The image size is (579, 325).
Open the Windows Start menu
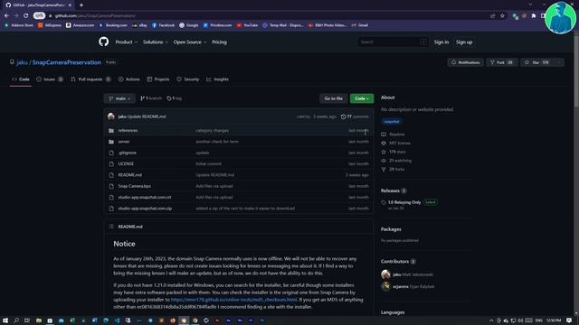(x=5, y=320)
